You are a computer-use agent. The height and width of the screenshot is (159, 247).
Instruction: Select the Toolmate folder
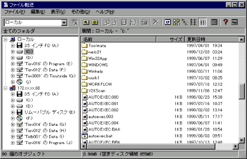97,46
